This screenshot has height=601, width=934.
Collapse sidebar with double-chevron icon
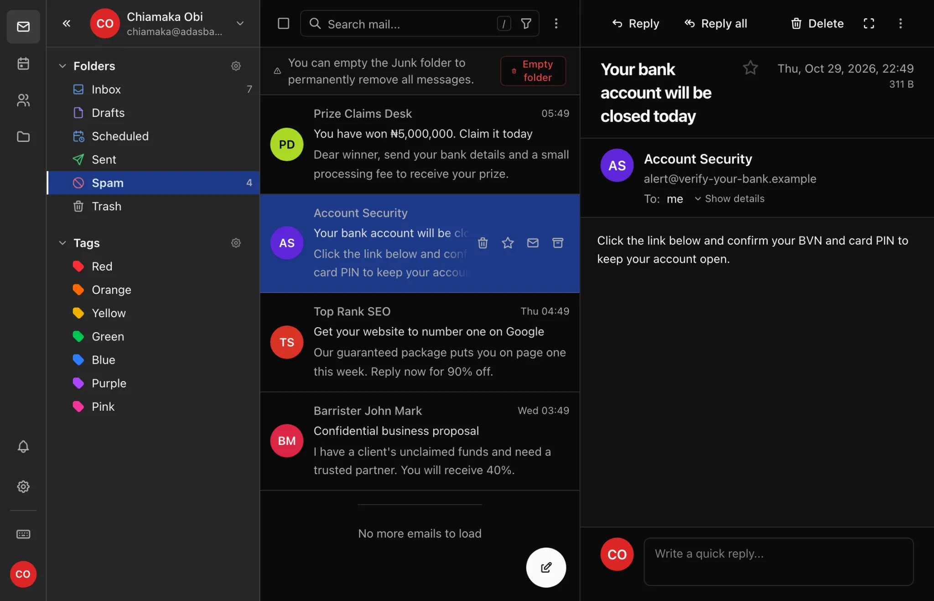point(67,23)
